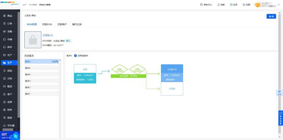The height and width of the screenshot is (140, 283).
Task: Open the 报表 reports sidebar icon
Action: (4, 117)
